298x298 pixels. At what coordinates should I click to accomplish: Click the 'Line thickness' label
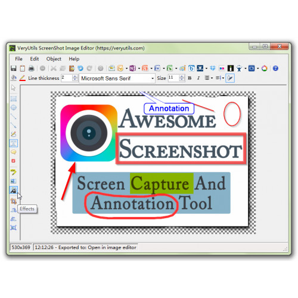tap(44, 78)
